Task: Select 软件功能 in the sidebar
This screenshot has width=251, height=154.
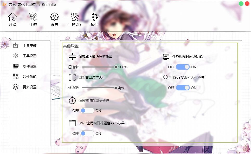Action: 30,77
